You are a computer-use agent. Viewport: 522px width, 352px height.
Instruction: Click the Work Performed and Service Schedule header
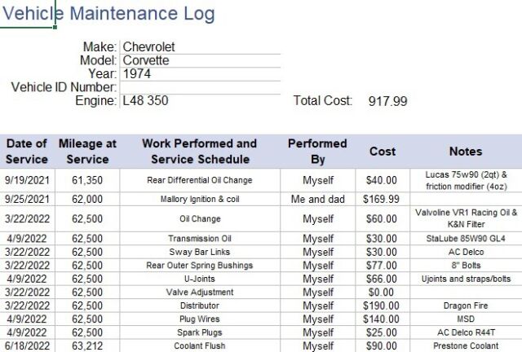pos(199,151)
